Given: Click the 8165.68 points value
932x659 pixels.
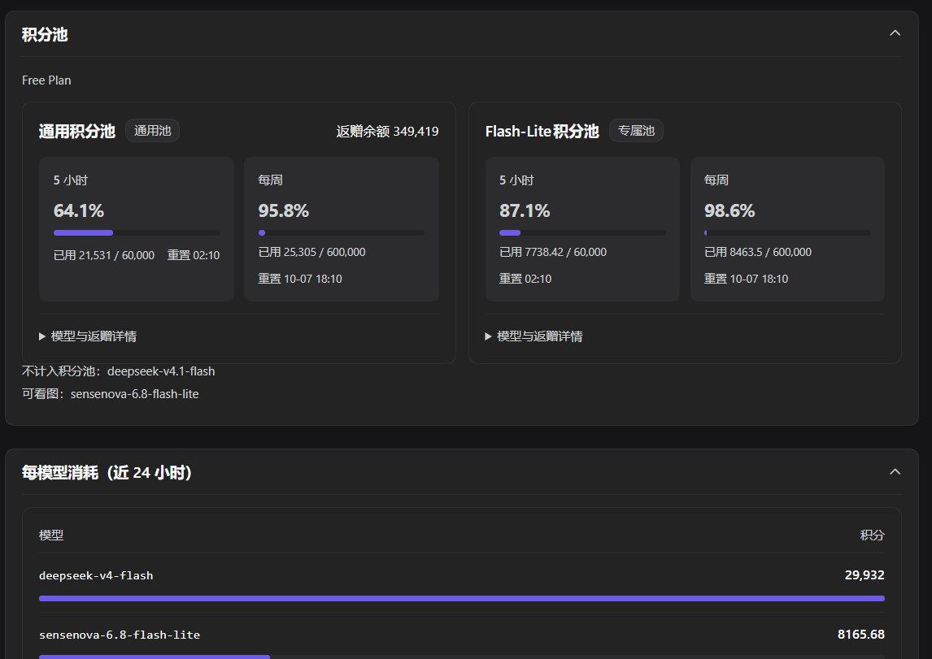Looking at the screenshot, I should [x=860, y=634].
